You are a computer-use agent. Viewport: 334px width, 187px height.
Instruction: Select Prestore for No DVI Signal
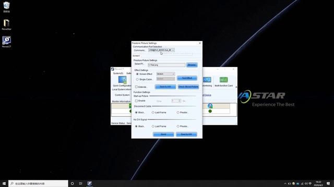pos(178,126)
